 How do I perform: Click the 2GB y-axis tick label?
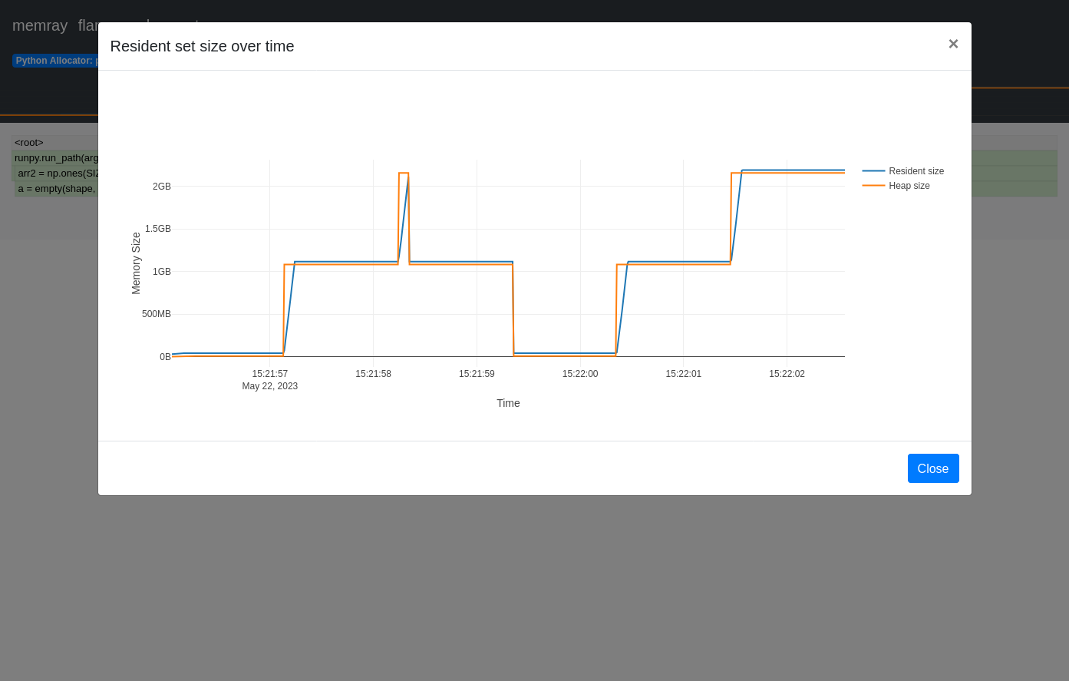[x=161, y=187]
